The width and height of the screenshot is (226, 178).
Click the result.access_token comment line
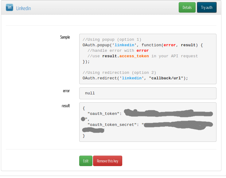pos(143,56)
